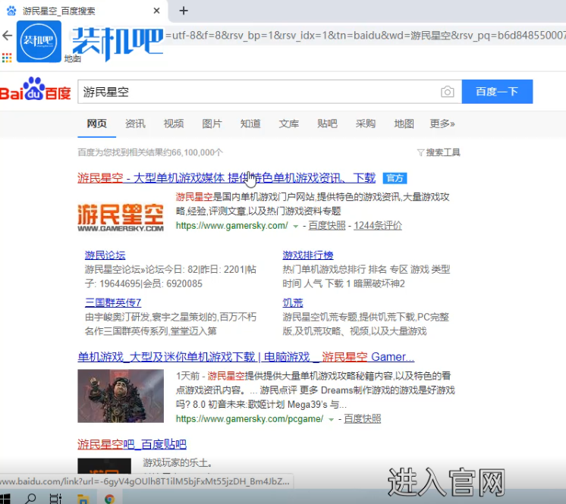Close the 游民星空_百度搜索 tab
This screenshot has width=566, height=504.
coord(156,11)
